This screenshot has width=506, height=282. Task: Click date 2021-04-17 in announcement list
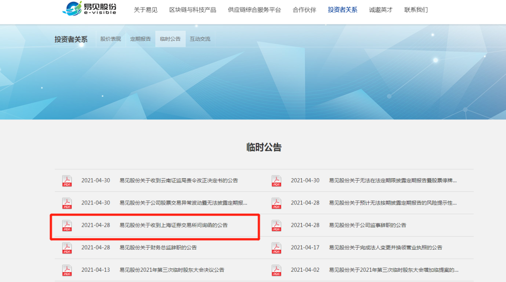pyautogui.click(x=305, y=247)
